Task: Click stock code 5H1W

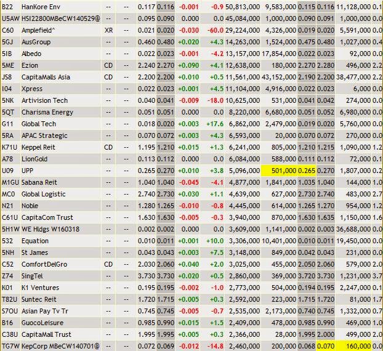Action: click(x=10, y=229)
